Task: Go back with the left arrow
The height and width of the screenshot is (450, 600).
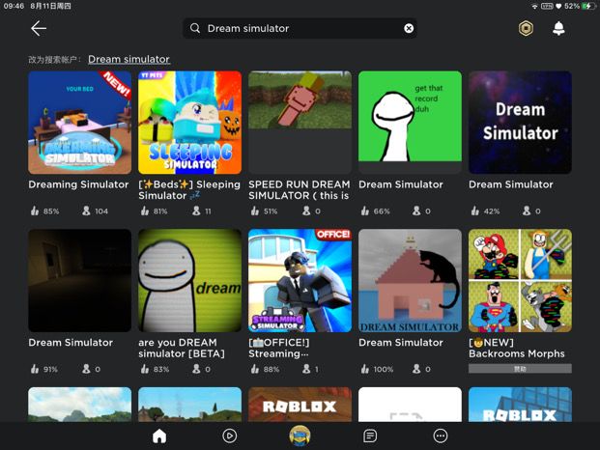Action: (x=39, y=28)
